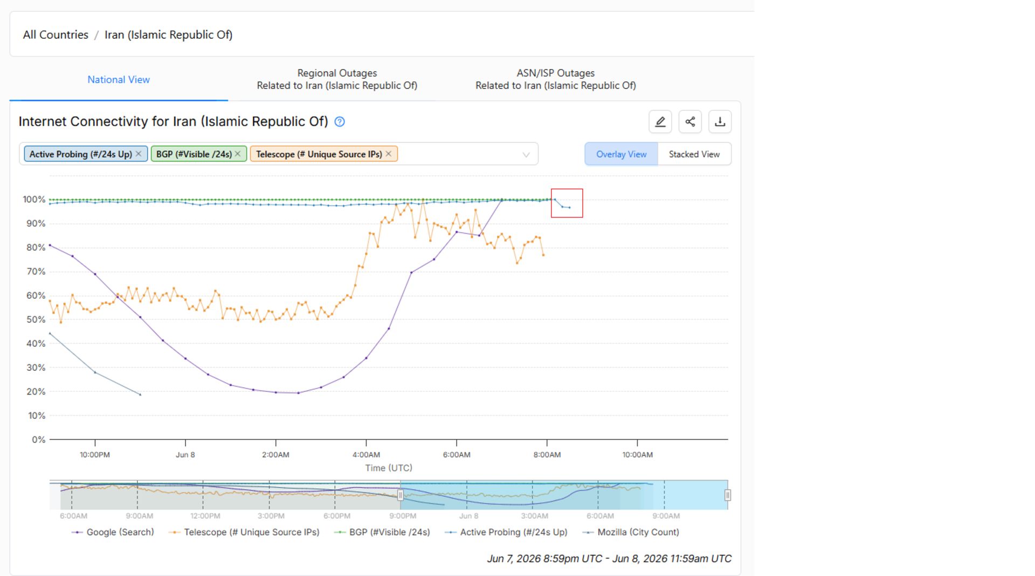Click the 8:00AM x-axis tick label
The image size is (1035, 576).
point(547,455)
